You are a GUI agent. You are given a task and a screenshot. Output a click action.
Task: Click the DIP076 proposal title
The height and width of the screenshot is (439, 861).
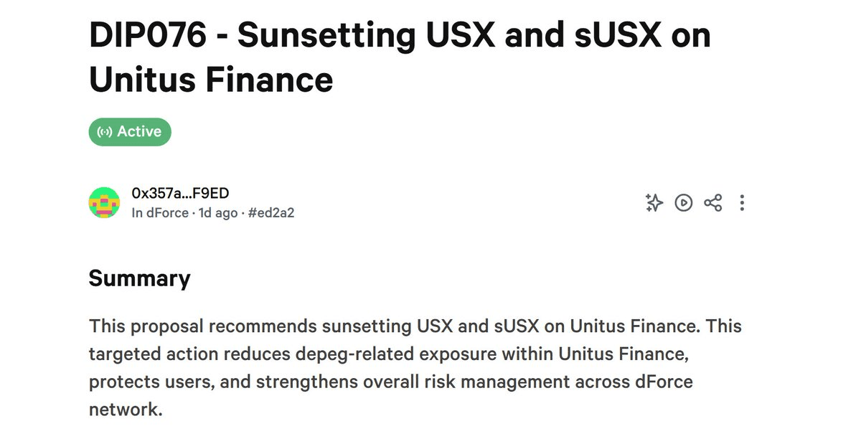pos(287,34)
